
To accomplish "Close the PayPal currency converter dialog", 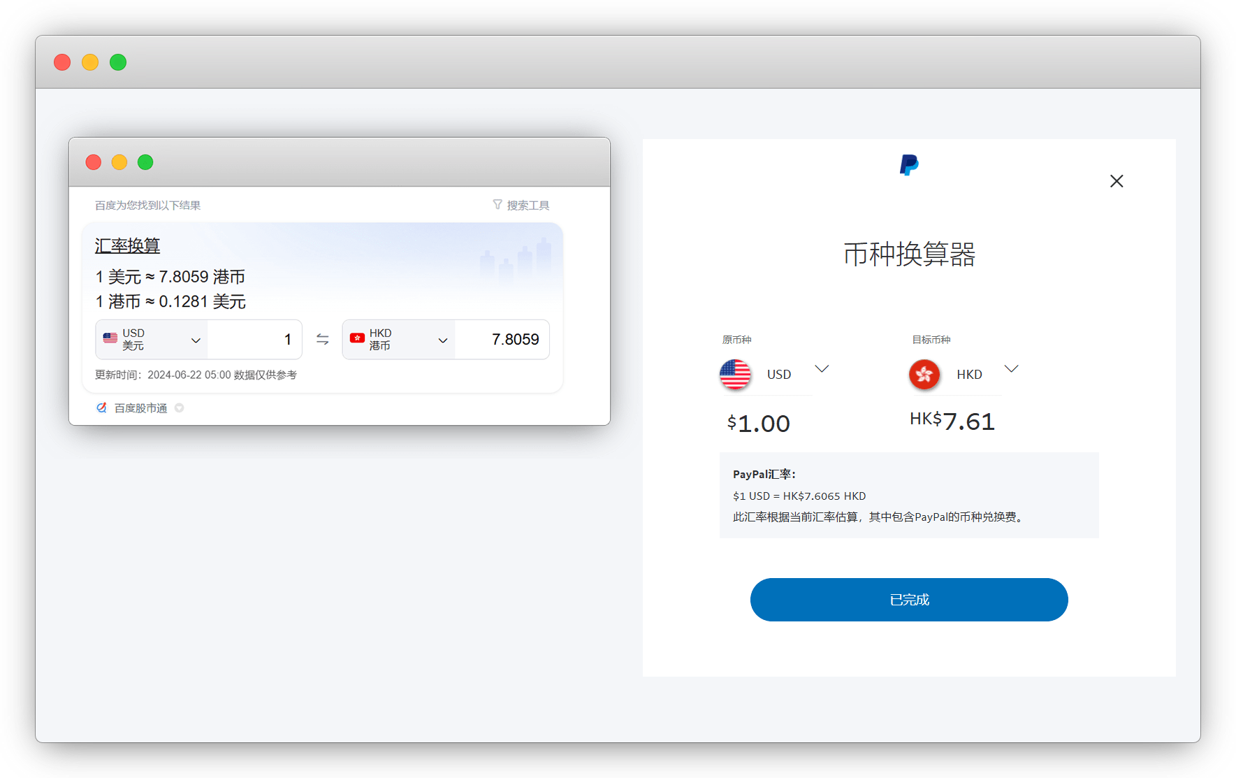I will (x=1116, y=181).
